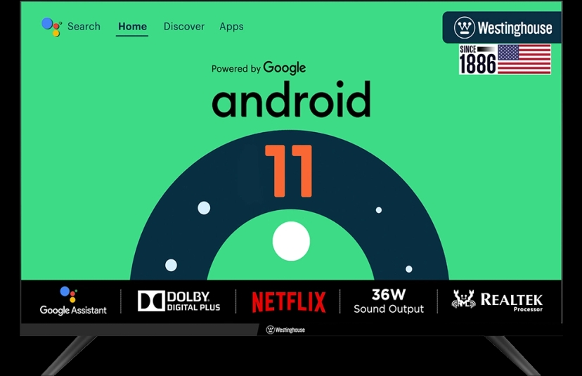582x376 pixels.
Task: Open the Search option
Action: pyautogui.click(x=84, y=27)
